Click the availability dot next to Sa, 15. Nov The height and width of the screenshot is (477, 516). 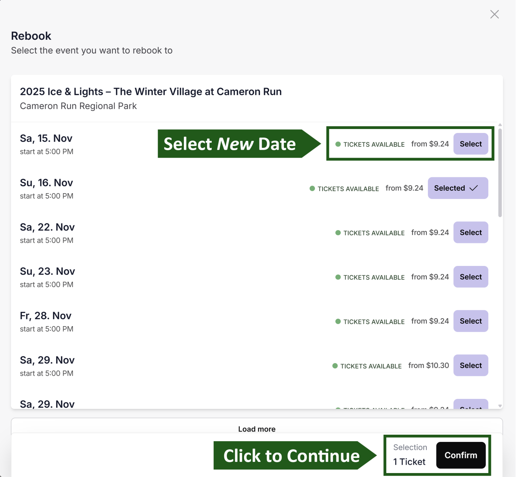[338, 144]
